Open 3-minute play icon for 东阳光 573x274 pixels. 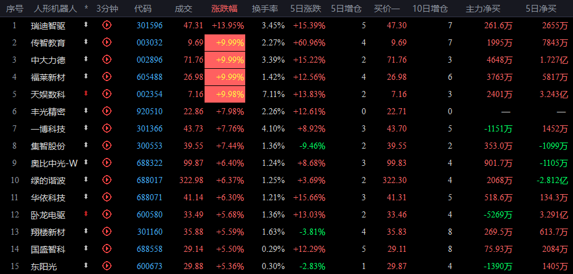coord(107,266)
